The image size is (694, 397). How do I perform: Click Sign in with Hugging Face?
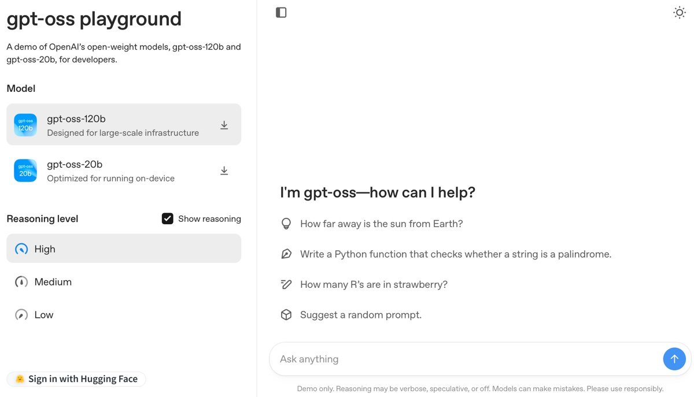point(76,379)
